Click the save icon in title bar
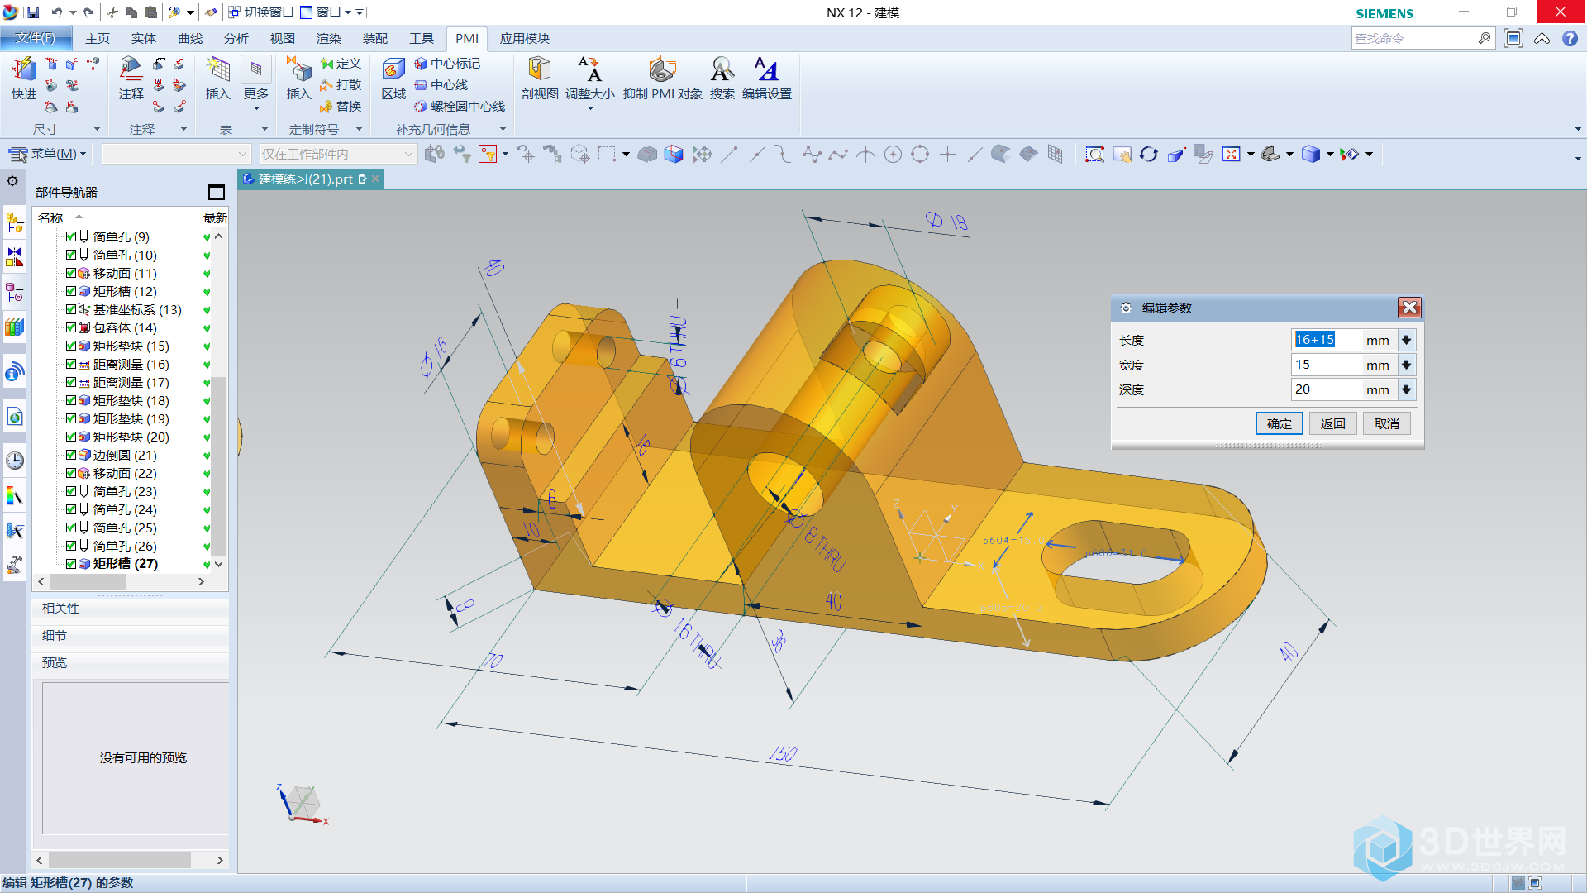The height and width of the screenshot is (893, 1587). pos(32,12)
